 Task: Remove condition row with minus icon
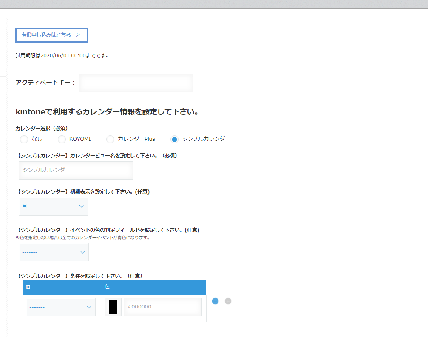pos(228,301)
